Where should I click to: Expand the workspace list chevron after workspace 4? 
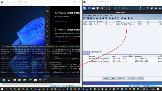pyautogui.click(x=127, y=8)
